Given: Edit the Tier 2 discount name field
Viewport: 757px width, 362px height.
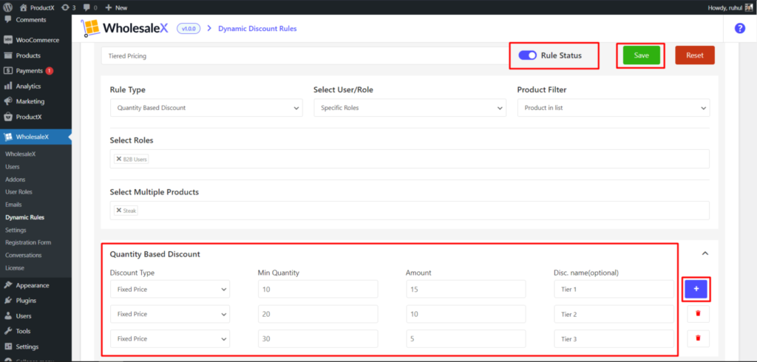Looking at the screenshot, I should pyautogui.click(x=614, y=314).
